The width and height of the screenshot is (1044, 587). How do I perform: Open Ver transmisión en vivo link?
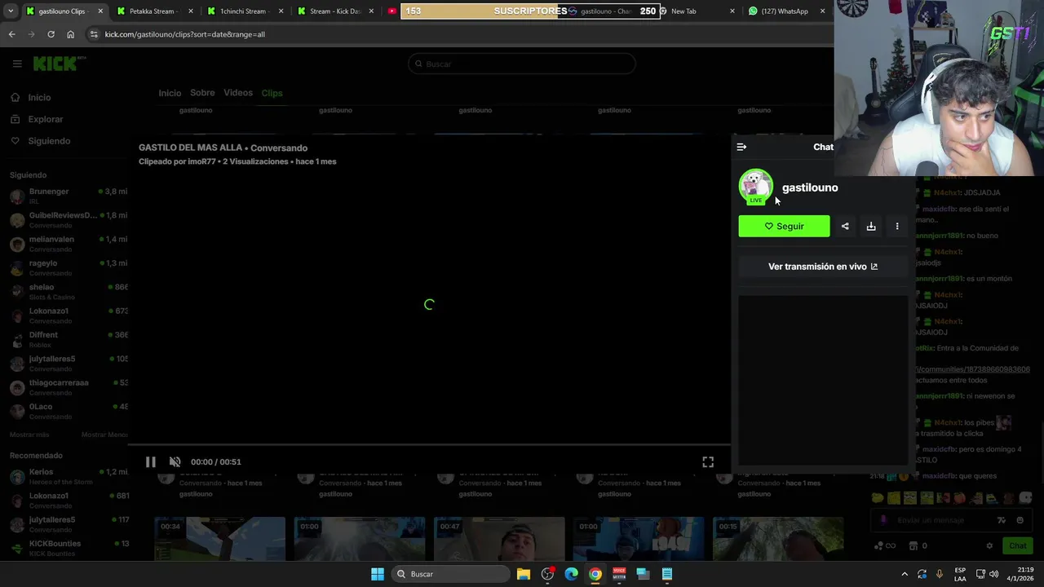[x=823, y=267]
